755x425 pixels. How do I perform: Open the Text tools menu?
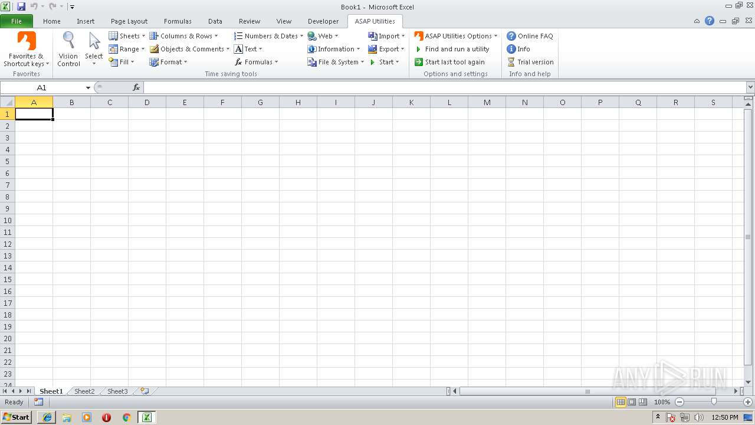click(248, 49)
